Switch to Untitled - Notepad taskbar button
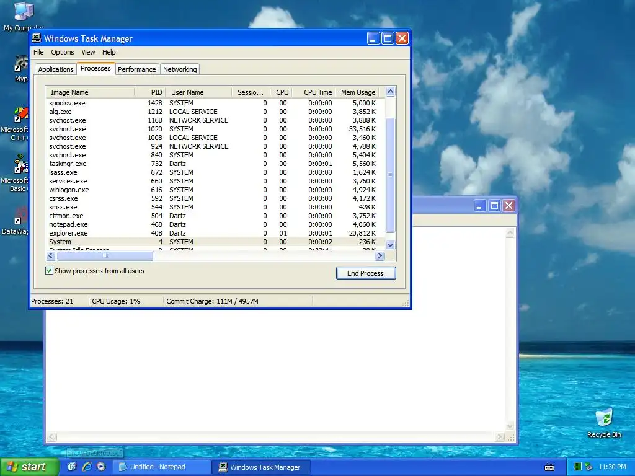Viewport: 635px width, 476px height. point(161,467)
